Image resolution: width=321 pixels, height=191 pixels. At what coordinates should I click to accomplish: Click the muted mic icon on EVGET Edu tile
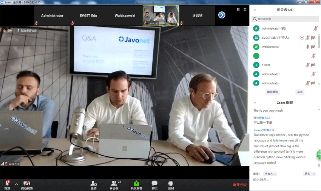click(x=73, y=23)
